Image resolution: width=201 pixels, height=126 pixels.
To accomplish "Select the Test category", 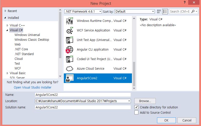I will [17, 64].
